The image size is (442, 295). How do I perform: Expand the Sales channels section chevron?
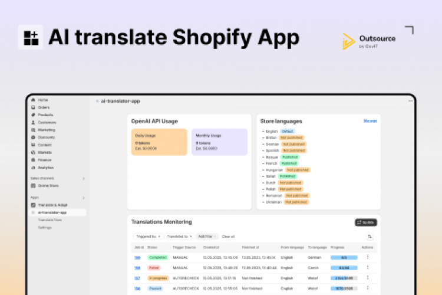(x=84, y=178)
